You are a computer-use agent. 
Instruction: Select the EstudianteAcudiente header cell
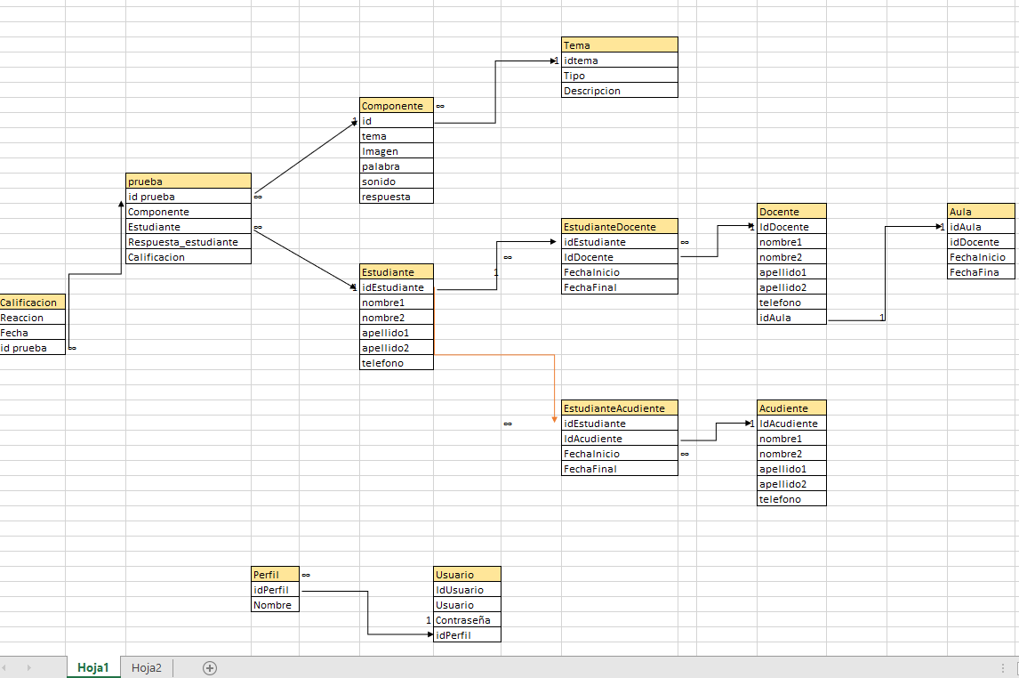[x=620, y=408]
